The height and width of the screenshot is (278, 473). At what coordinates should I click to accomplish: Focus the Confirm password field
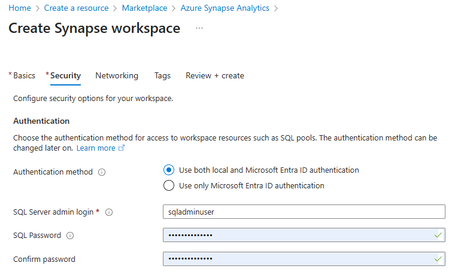[x=304, y=259]
